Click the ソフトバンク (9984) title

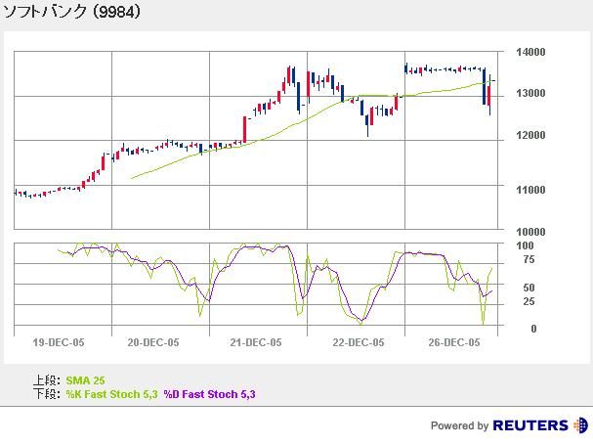[72, 12]
